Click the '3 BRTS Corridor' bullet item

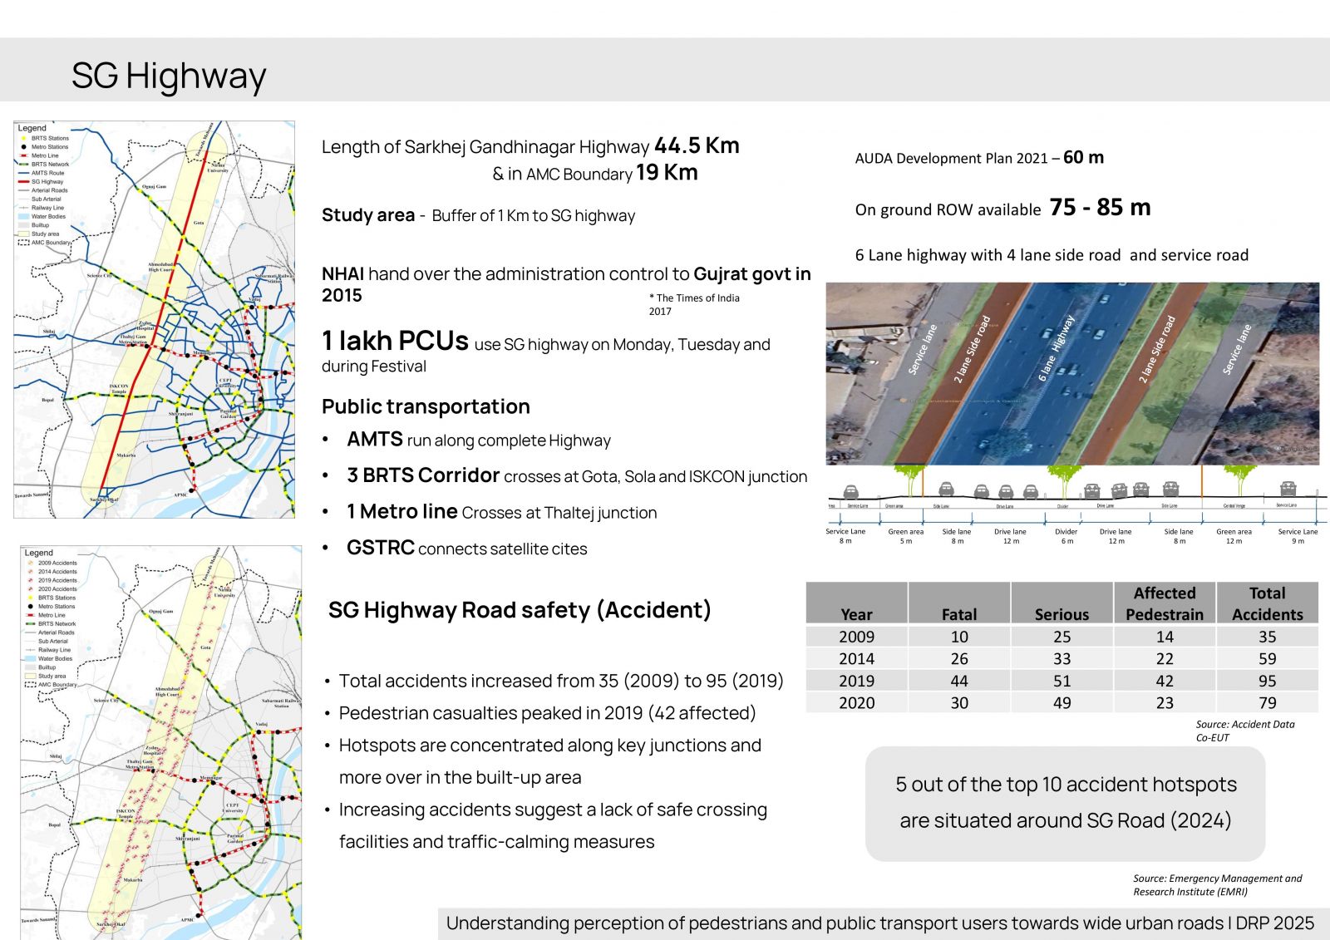point(577,476)
